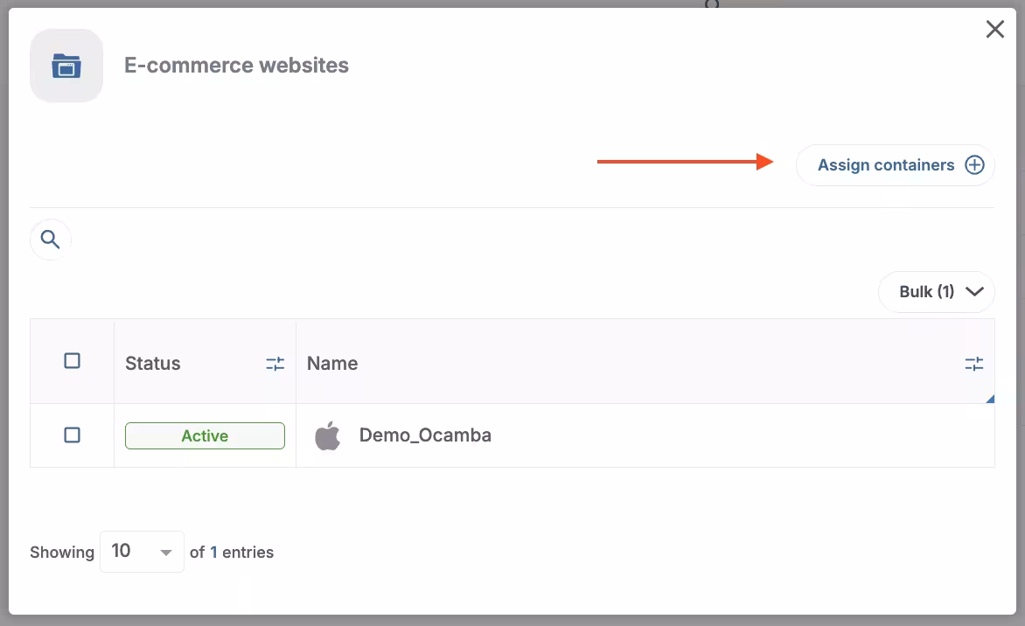Viewport: 1025px width, 626px height.
Task: Click the blue corner triangle in Name header
Action: [990, 400]
